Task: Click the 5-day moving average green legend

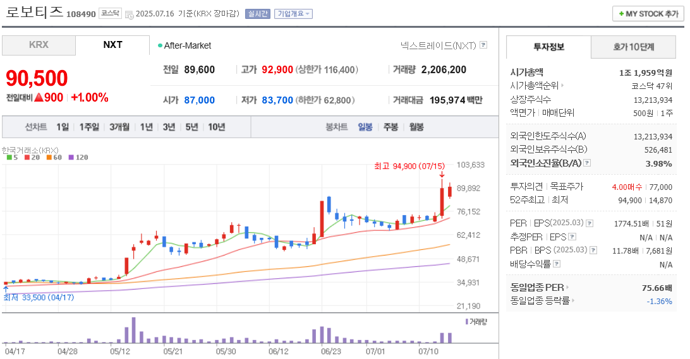Action: (13, 157)
